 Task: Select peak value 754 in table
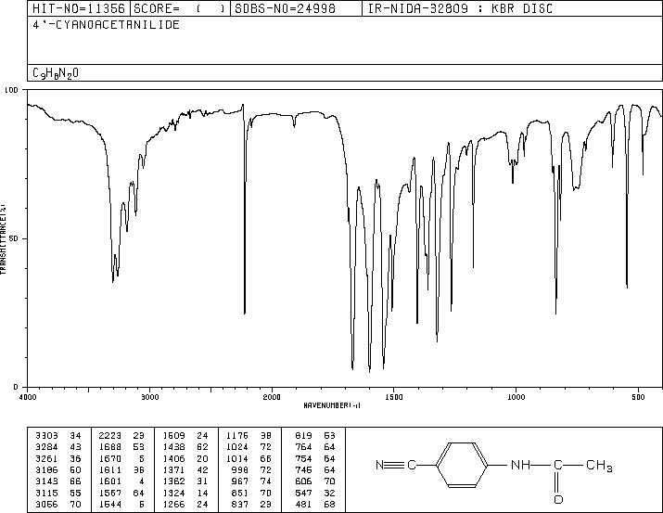[x=303, y=458]
